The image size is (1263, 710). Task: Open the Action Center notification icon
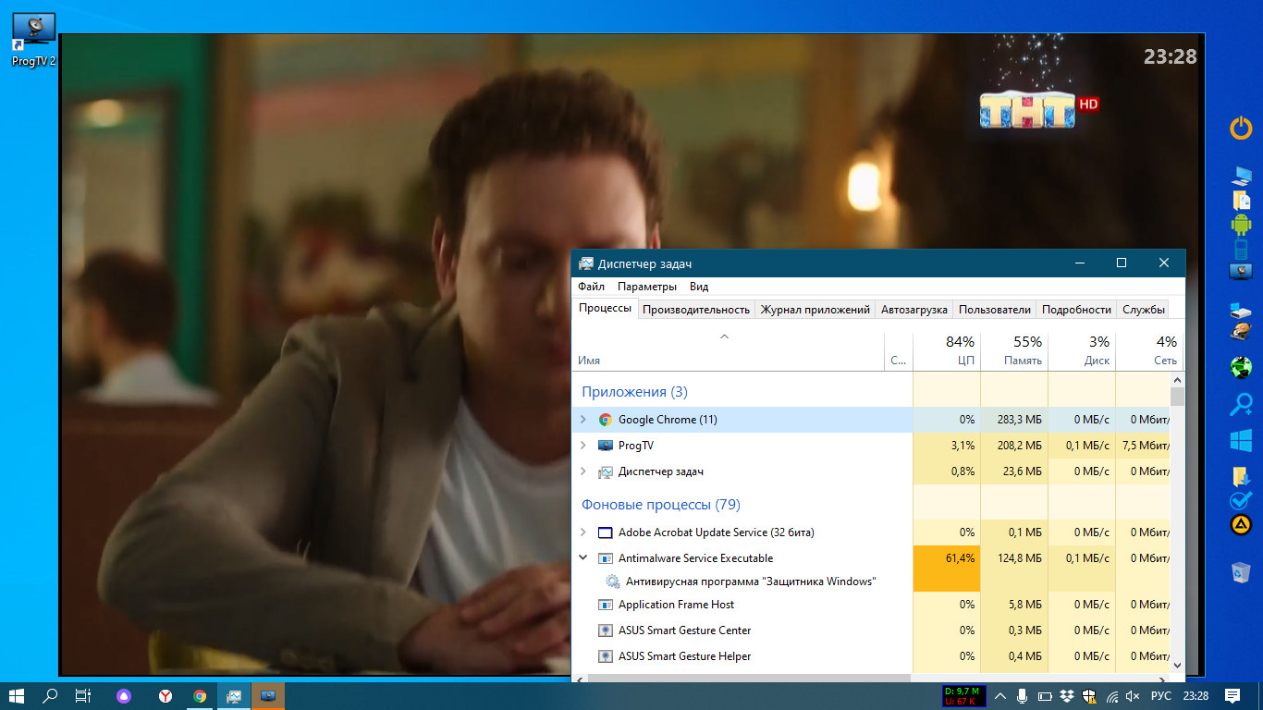pos(1232,695)
